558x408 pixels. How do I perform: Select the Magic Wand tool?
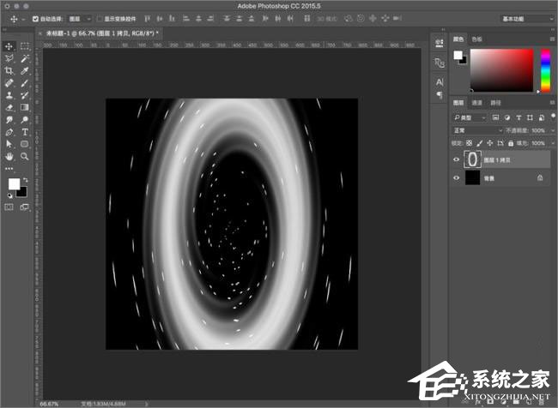25,57
